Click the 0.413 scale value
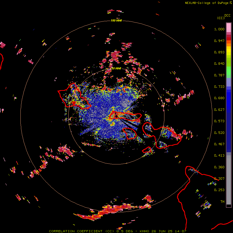The width and height of the screenshot is (233, 233). tap(219, 156)
